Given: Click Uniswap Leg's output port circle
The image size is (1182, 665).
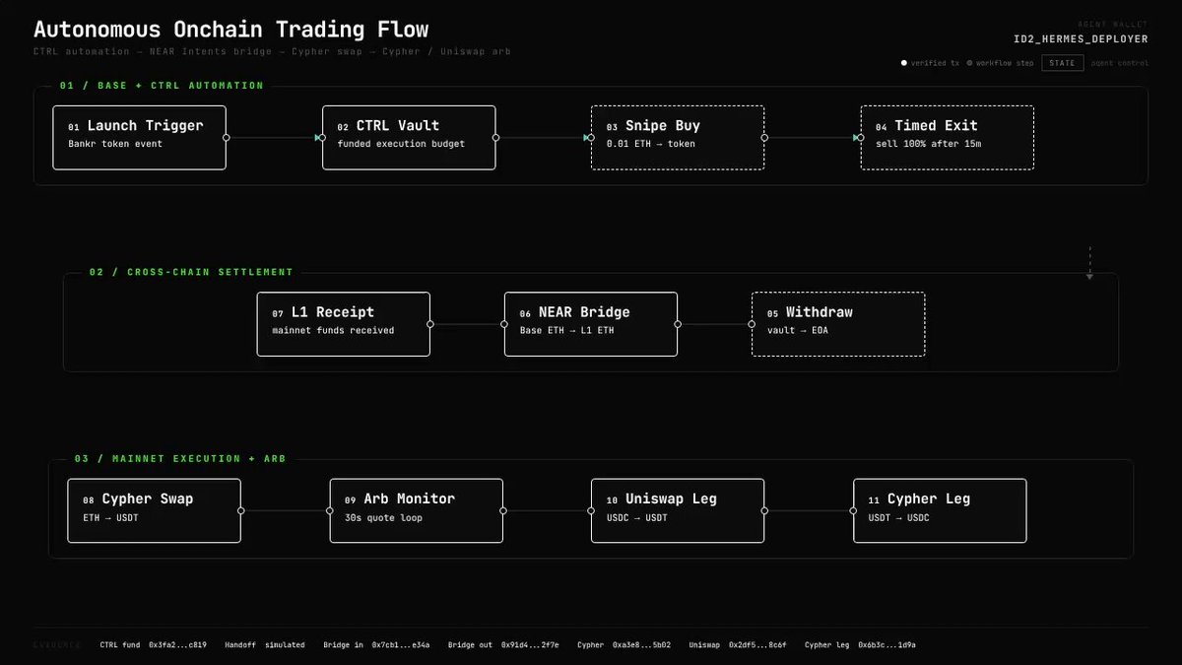Looking at the screenshot, I should point(764,510).
